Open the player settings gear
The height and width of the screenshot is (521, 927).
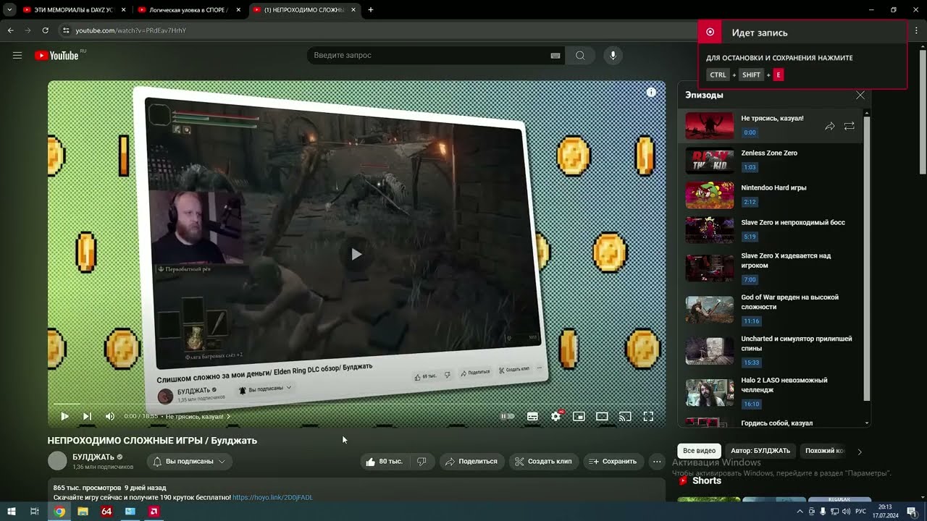(x=556, y=416)
